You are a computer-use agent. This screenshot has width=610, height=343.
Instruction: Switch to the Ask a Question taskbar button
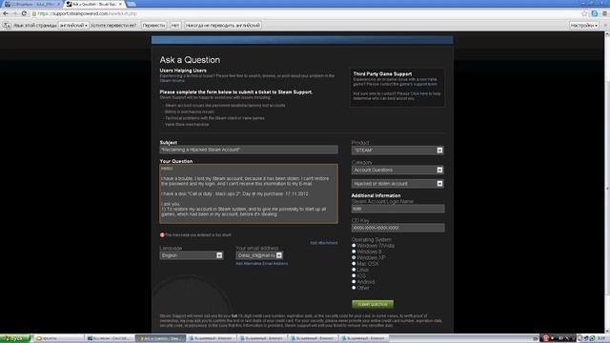161,338
